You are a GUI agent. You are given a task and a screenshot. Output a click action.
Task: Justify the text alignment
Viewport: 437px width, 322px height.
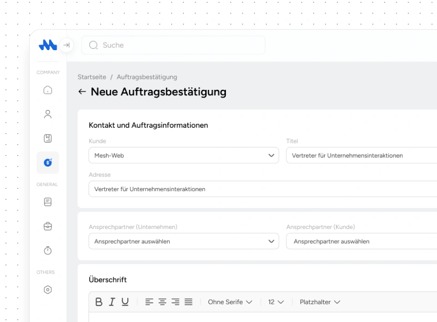coord(188,302)
